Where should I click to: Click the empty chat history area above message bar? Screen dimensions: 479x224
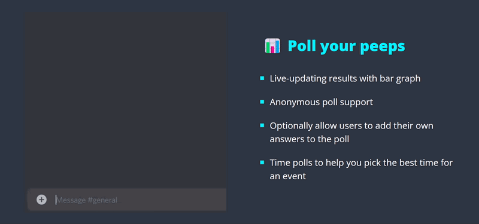(127, 100)
